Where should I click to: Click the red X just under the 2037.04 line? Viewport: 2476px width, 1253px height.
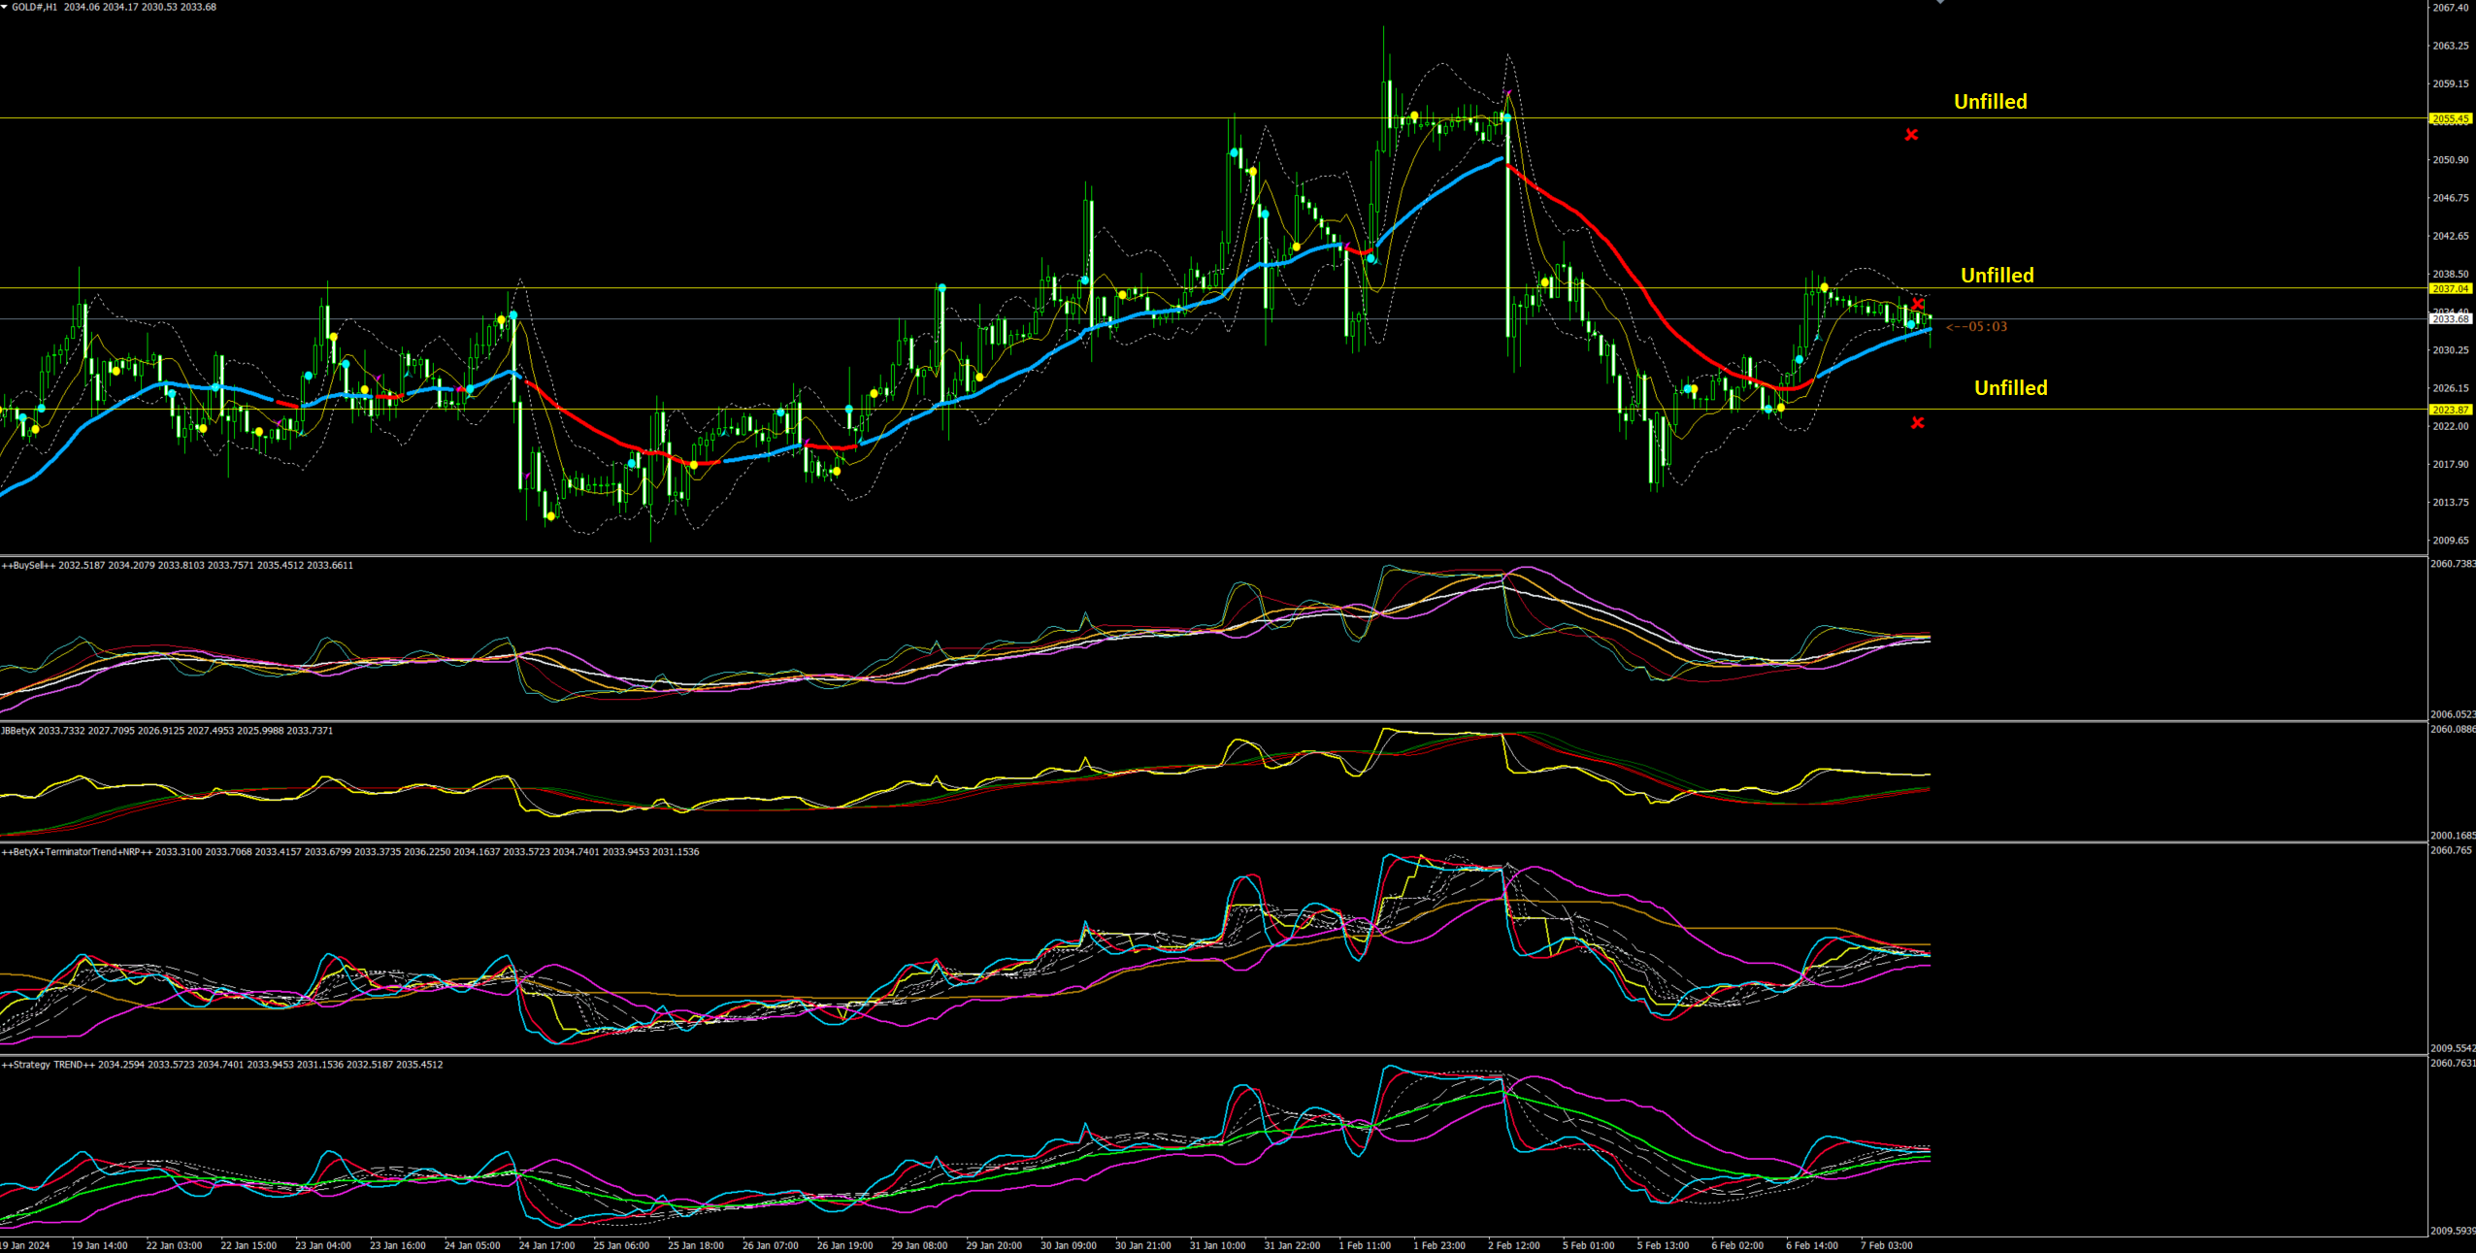(1917, 305)
